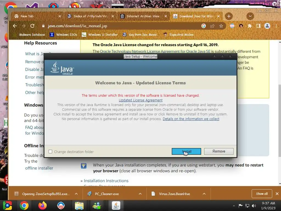Viewport: 281px width, 211px height.
Task: Expand the JavaSetup8u351.exe download options
Action: (76, 194)
